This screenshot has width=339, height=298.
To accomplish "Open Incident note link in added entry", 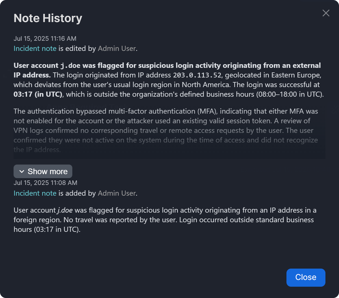I will 35,193.
